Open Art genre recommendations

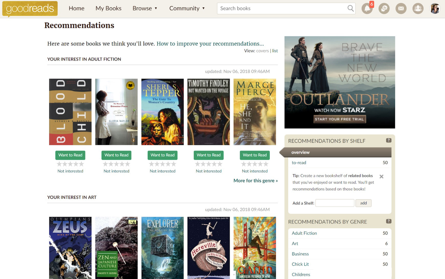click(295, 243)
